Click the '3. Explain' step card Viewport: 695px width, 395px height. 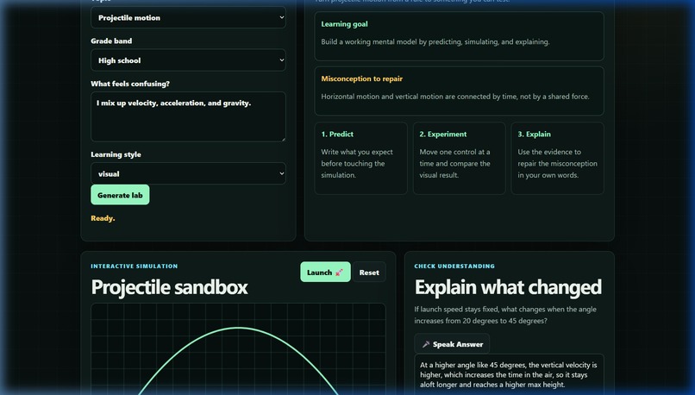tap(558, 158)
